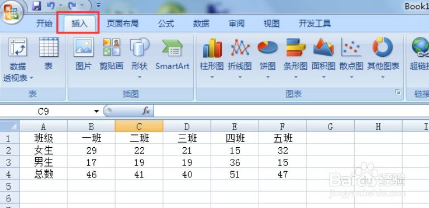The height and width of the screenshot is (208, 429).
Task: Select cell with value 29
Action: tap(91, 150)
